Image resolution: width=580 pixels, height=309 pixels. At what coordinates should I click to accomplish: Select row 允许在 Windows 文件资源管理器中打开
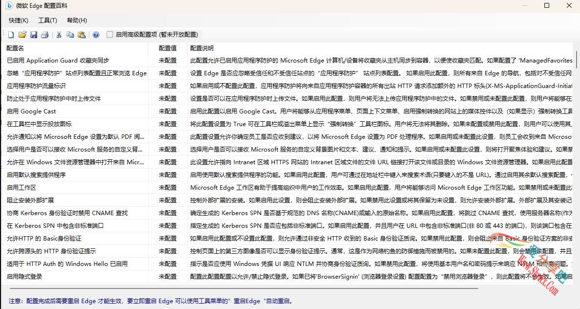click(287, 162)
